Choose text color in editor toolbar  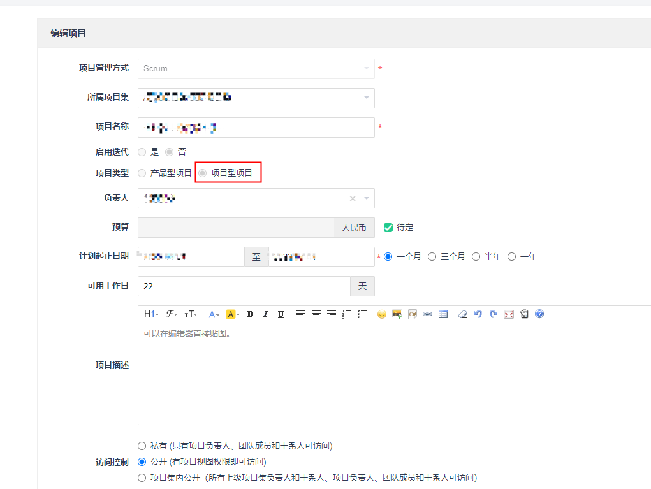coord(214,314)
